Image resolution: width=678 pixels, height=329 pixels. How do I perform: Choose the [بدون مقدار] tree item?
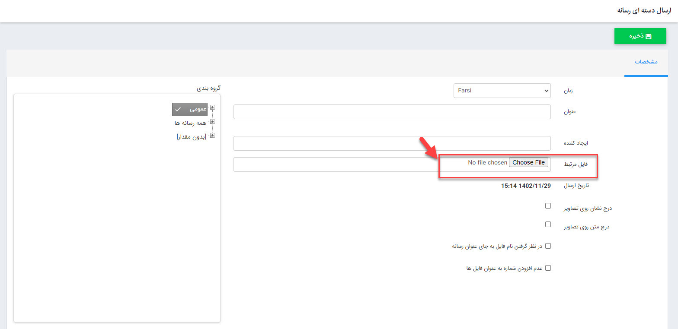pos(192,136)
